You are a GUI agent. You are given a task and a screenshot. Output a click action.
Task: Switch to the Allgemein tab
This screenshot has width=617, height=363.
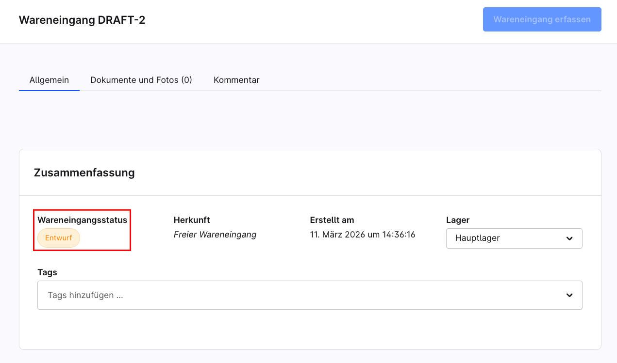point(49,80)
